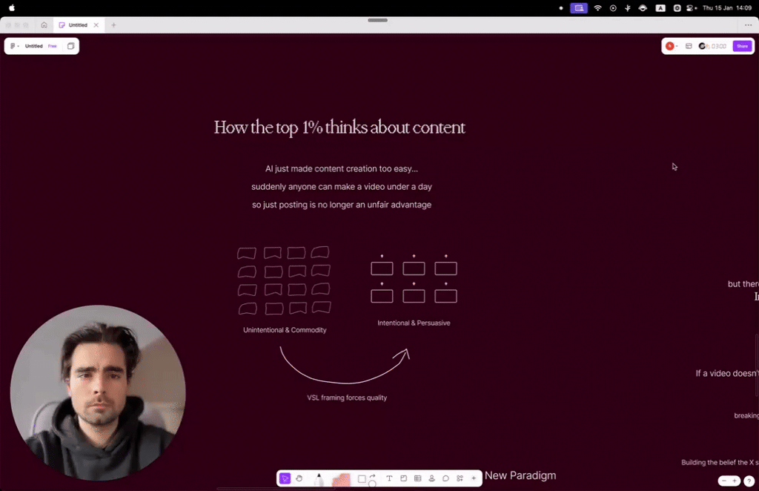The image size is (759, 491).
Task: Select the 'New Paradigm' text
Action: pyautogui.click(x=520, y=475)
